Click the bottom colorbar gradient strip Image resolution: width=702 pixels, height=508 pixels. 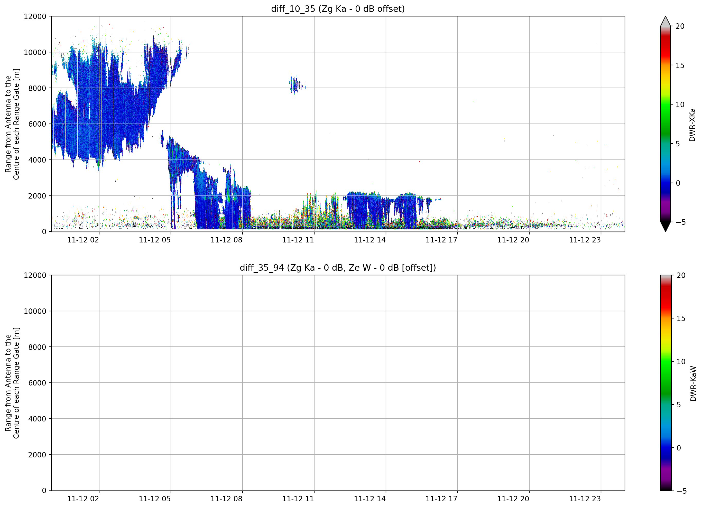point(666,383)
